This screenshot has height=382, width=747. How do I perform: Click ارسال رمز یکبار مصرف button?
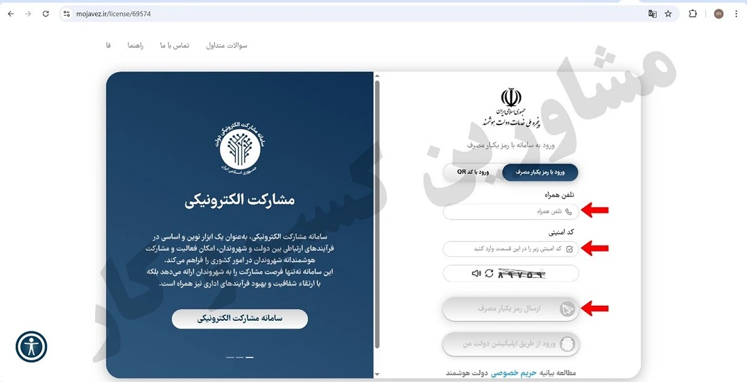[x=511, y=309]
